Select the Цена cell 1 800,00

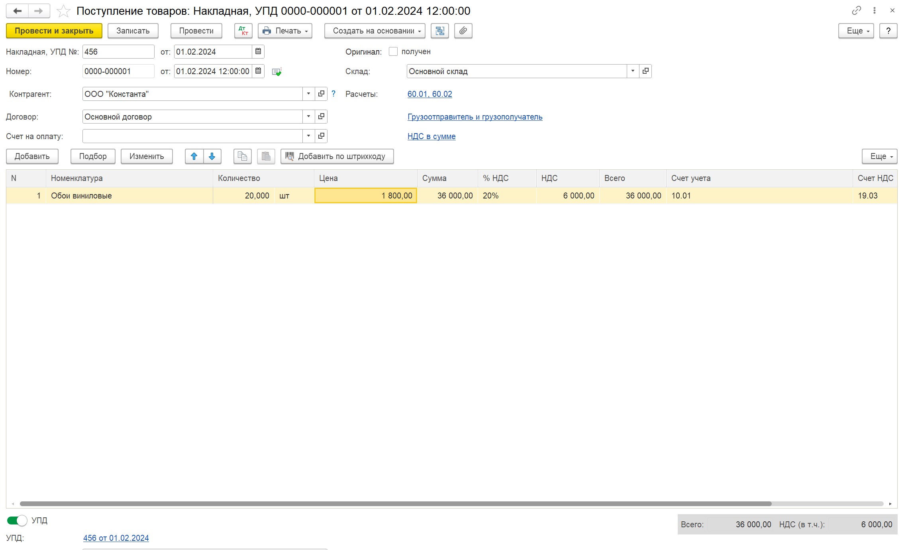click(366, 196)
